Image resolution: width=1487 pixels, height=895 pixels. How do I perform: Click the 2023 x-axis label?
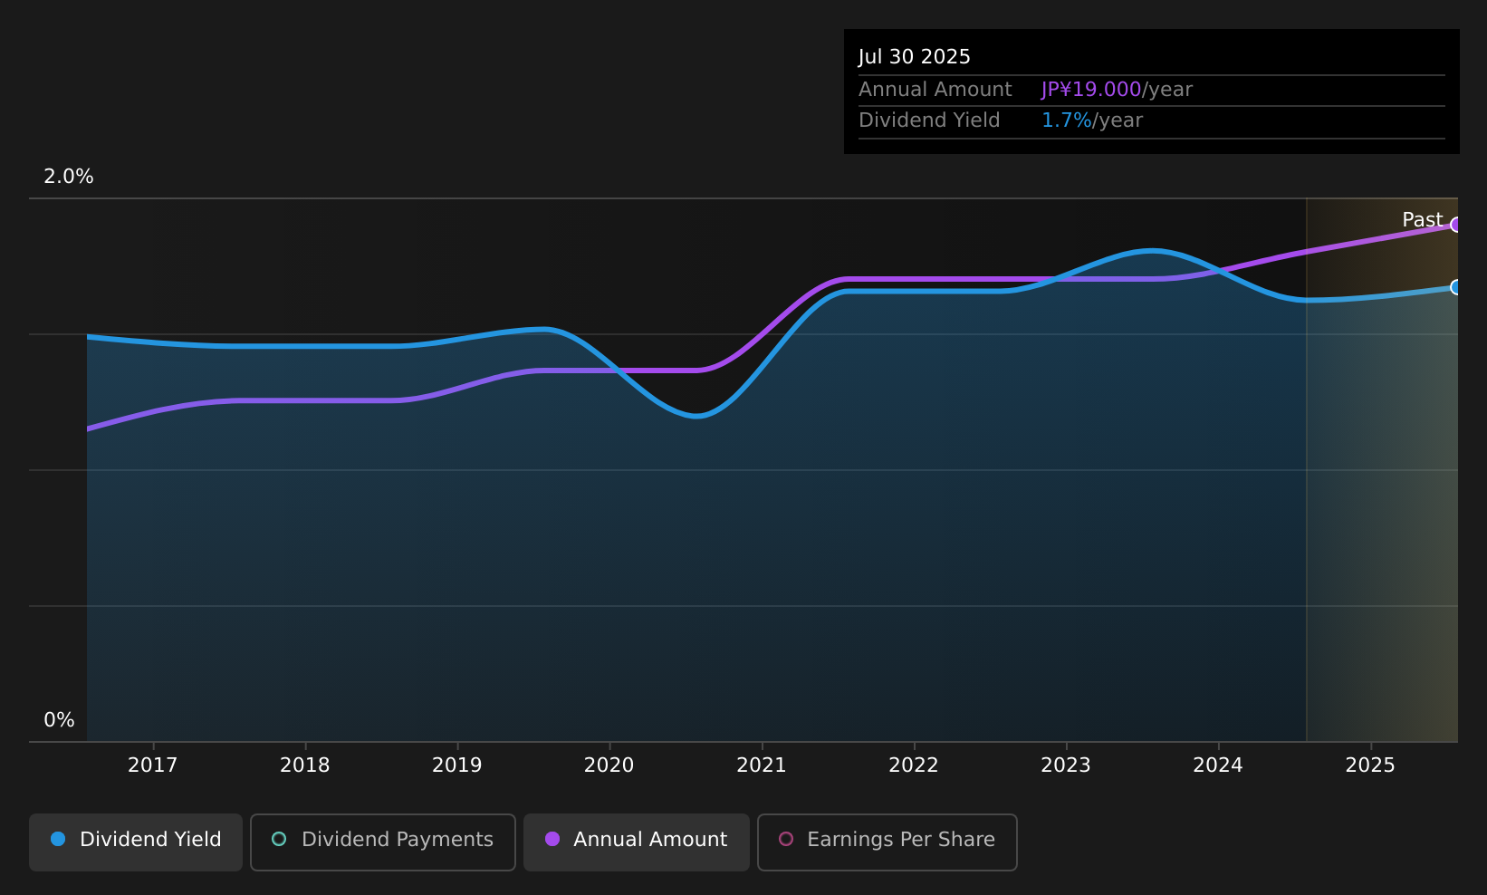click(x=1066, y=765)
